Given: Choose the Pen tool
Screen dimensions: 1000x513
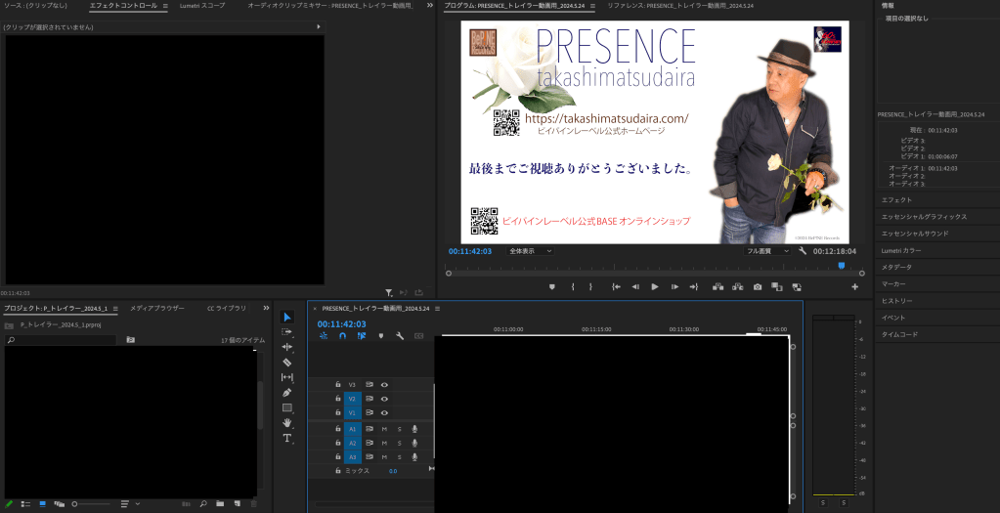Looking at the screenshot, I should pyautogui.click(x=287, y=392).
